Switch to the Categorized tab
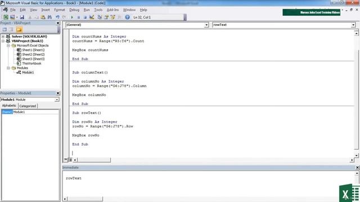The width and height of the screenshot is (360, 202). 28,106
